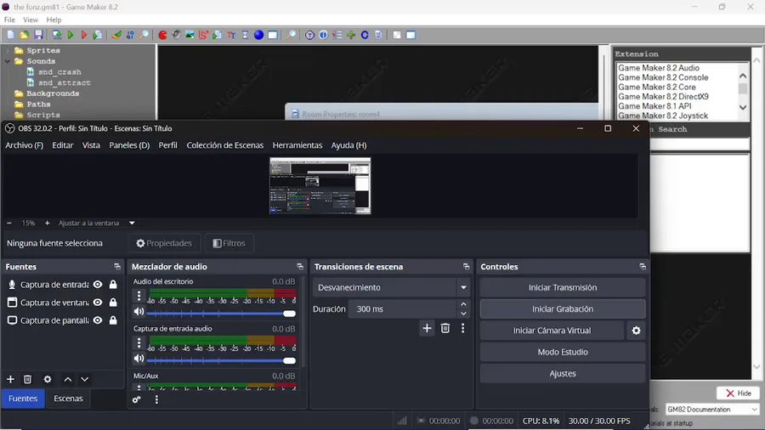
Task: Decrease the Duración value with down stepper
Action: (463, 314)
